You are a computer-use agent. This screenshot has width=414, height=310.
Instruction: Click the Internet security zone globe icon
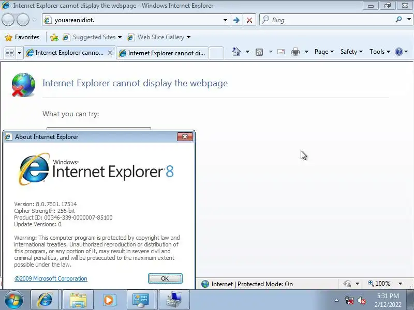(x=205, y=284)
